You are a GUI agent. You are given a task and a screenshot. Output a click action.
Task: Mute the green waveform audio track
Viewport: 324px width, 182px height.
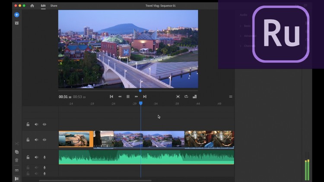coord(36,157)
